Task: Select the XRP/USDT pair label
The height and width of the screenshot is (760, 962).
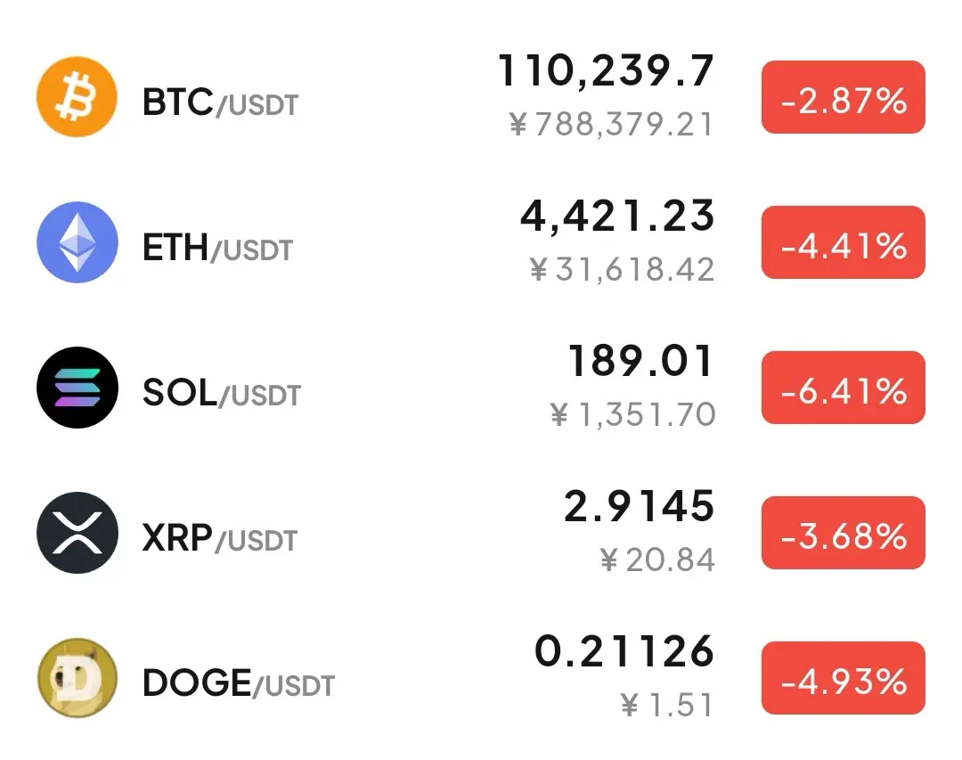Action: pos(220,538)
